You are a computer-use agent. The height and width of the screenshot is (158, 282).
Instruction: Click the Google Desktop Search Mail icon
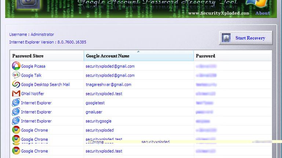16,84
